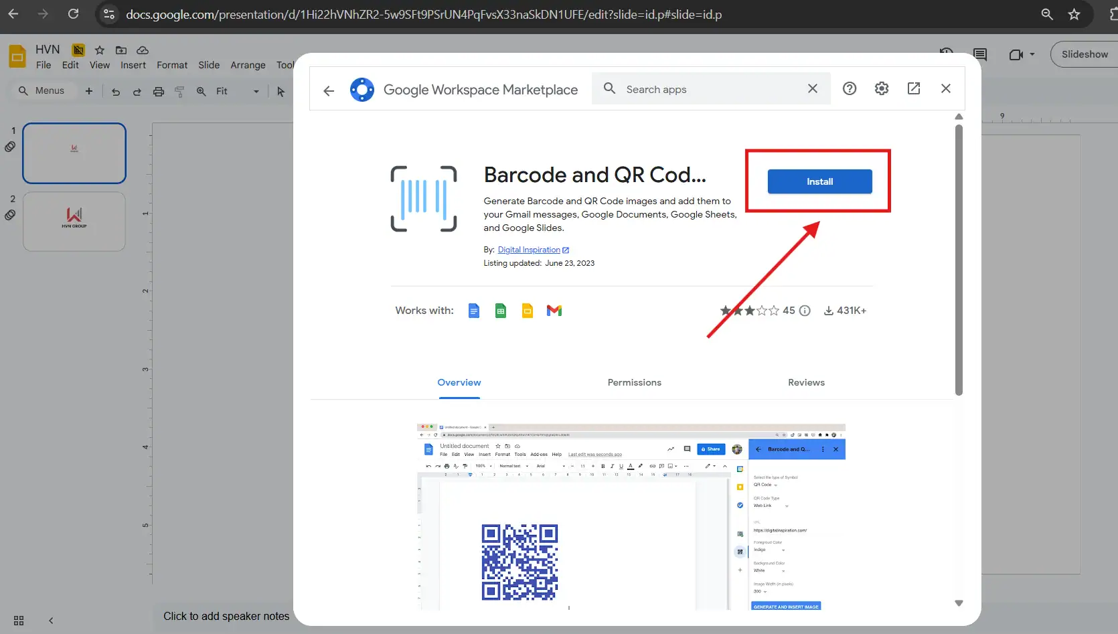This screenshot has height=634, width=1118.
Task: Open grid view at bottom left
Action: [19, 621]
